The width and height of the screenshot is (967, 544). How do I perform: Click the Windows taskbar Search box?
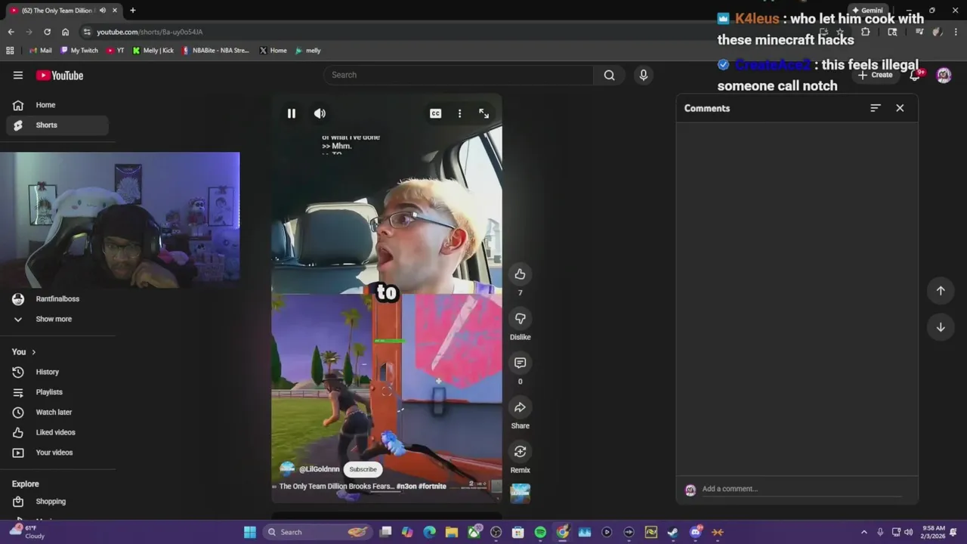[x=319, y=532]
